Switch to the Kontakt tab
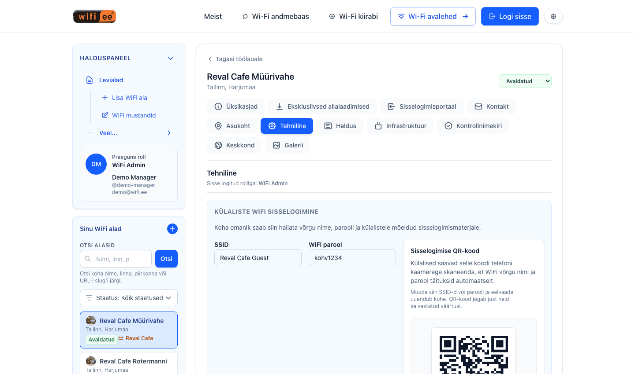Image resolution: width=635 pixels, height=374 pixels. (491, 106)
